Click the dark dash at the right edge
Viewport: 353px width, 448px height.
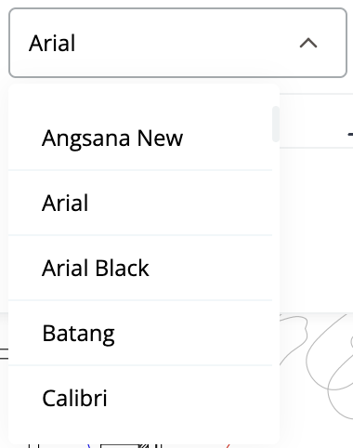pyautogui.click(x=350, y=134)
